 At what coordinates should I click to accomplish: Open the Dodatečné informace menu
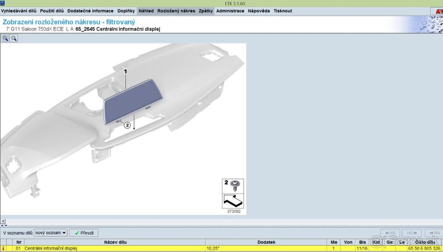click(x=90, y=11)
